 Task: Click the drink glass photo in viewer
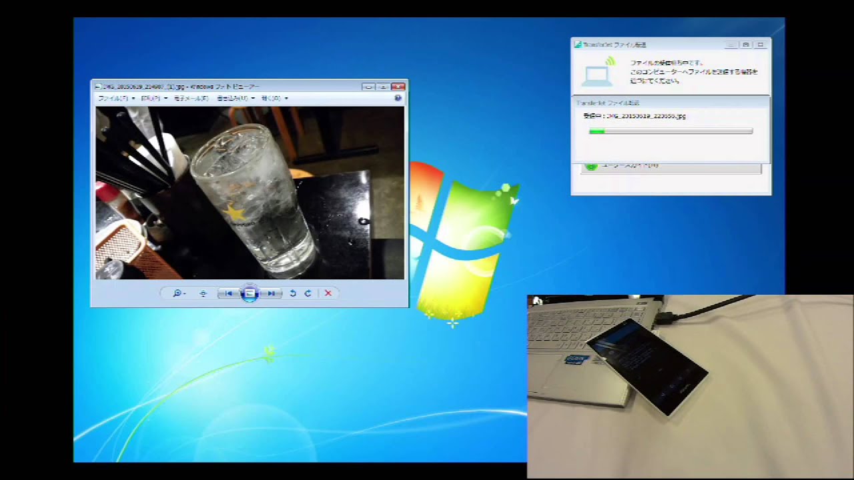pyautogui.click(x=250, y=193)
